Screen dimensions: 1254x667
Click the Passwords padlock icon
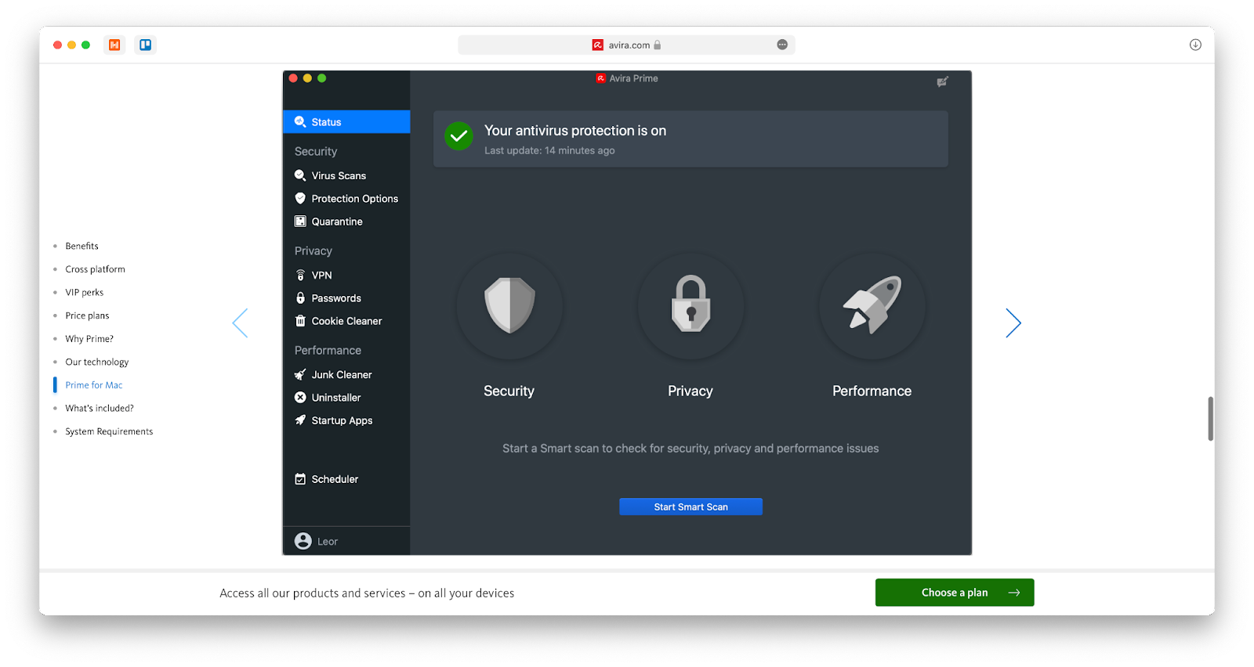point(300,297)
